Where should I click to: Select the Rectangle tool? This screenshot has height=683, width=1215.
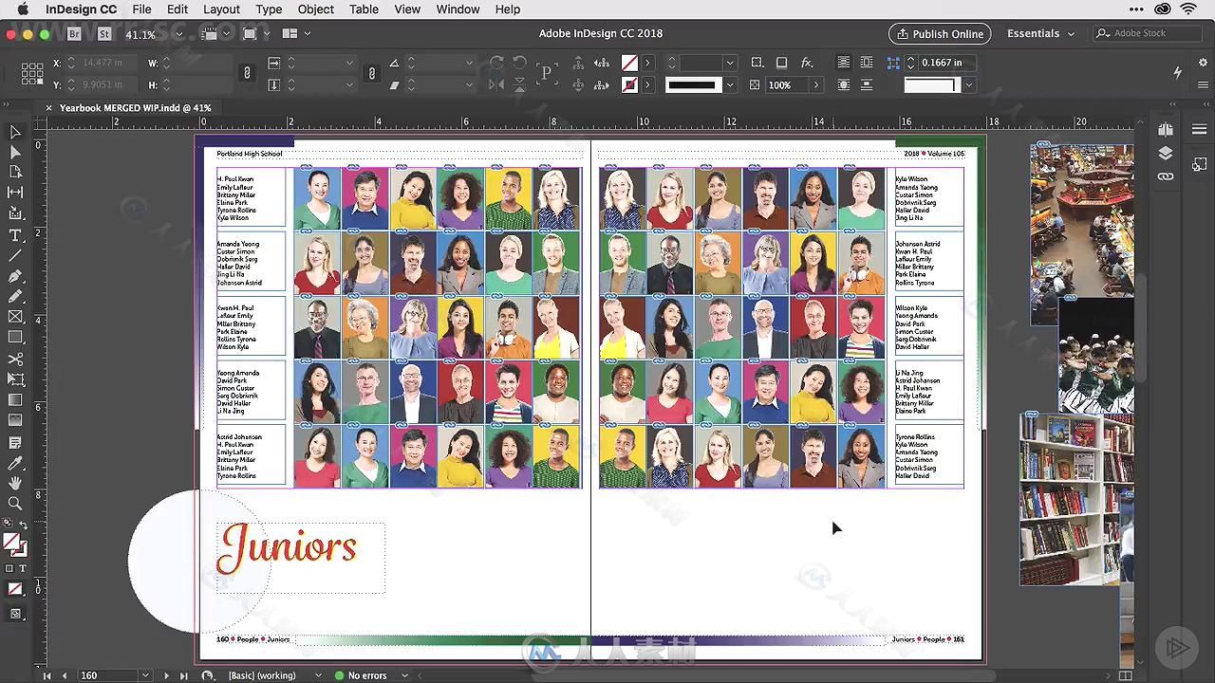tap(14, 338)
